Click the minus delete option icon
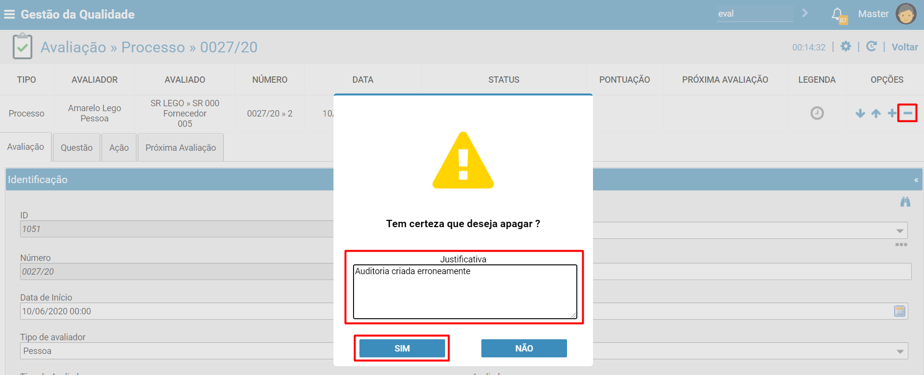The height and width of the screenshot is (375, 924). coord(907,113)
